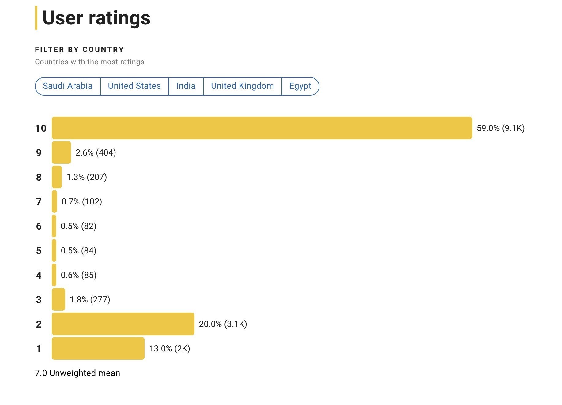
Task: Select the Egypt country filter
Action: (300, 86)
